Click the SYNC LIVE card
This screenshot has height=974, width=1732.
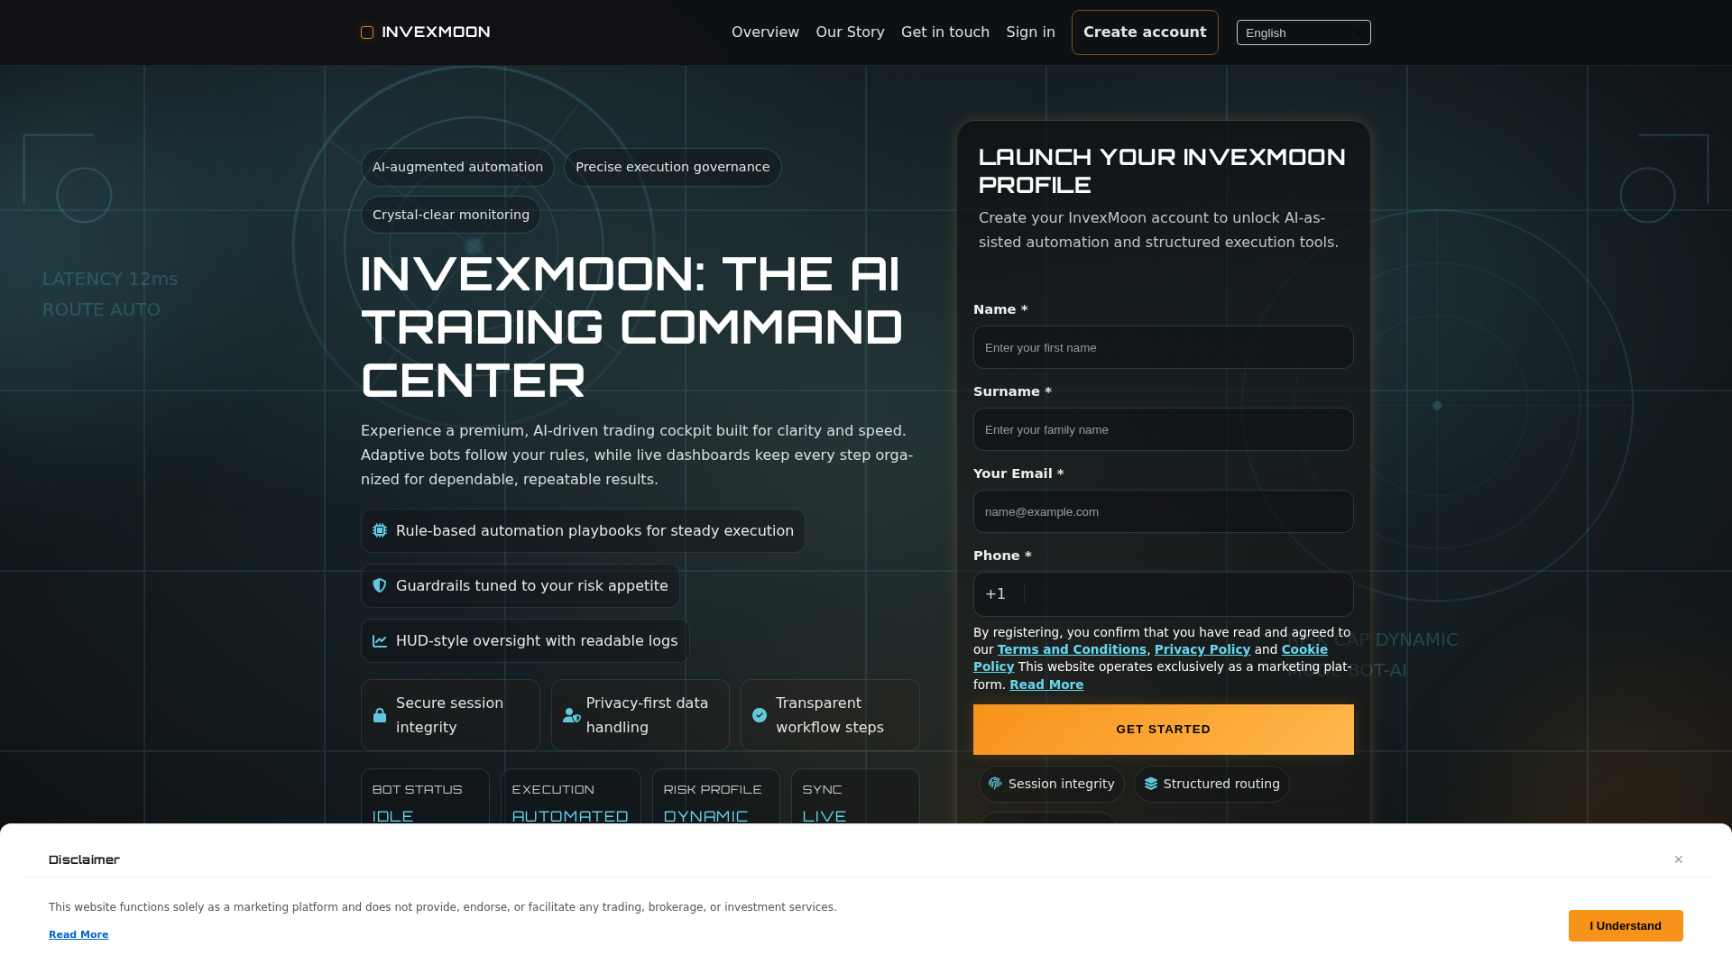click(x=855, y=796)
